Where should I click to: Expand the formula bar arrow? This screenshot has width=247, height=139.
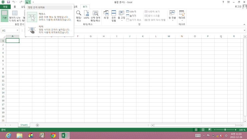coord(244,30)
